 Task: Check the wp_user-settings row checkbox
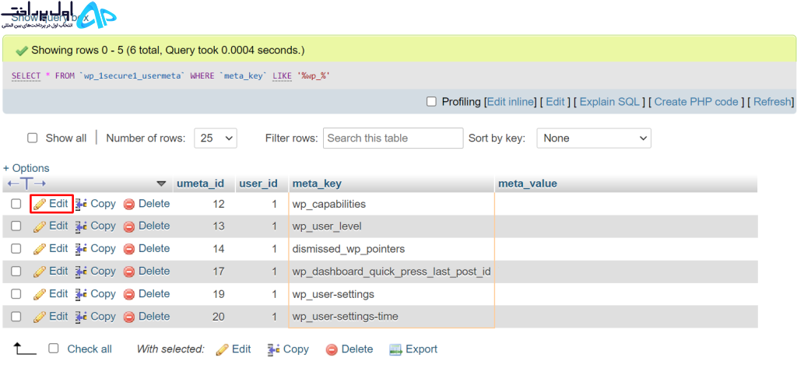pyautogui.click(x=16, y=294)
